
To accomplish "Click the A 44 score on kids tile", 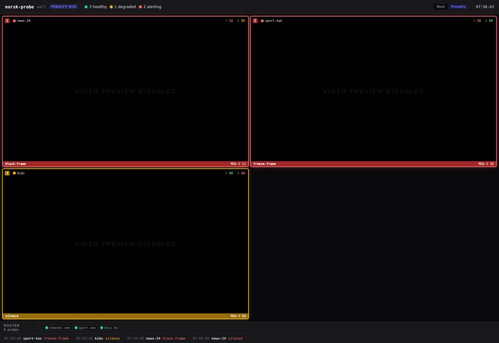I will (241, 173).
